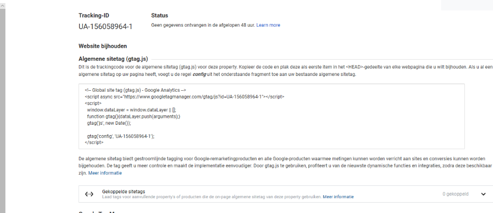The image size is (493, 213).
Task: Click the 'Algemene sitetag (gtag.js)' heading
Action: 113,59
